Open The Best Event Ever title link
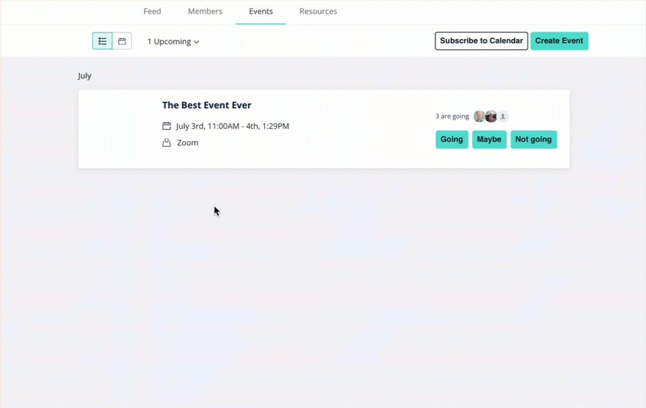The height and width of the screenshot is (408, 646). [x=206, y=105]
